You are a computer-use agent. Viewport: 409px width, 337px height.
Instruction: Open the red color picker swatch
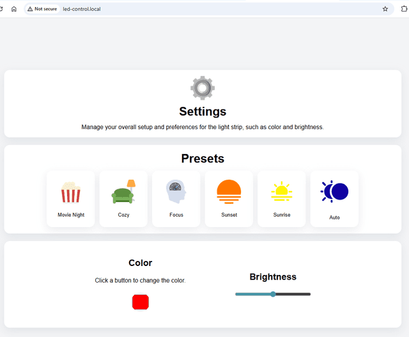coord(141,302)
